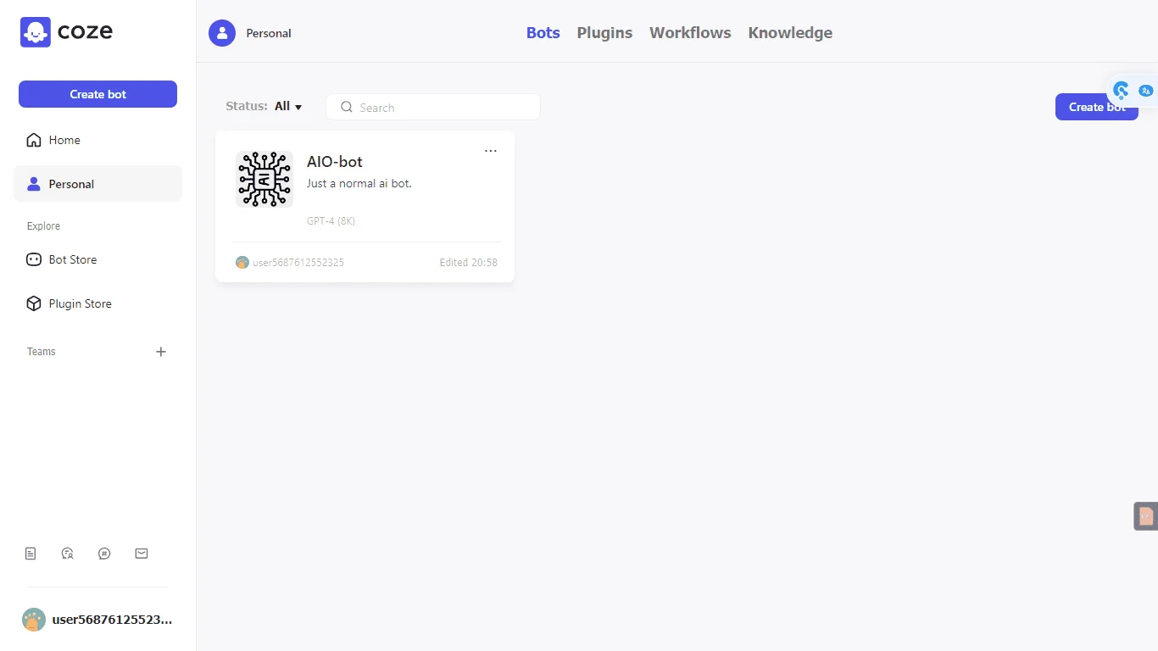Open the envelope mail icon
Screen dimensions: 1158x651
142,554
